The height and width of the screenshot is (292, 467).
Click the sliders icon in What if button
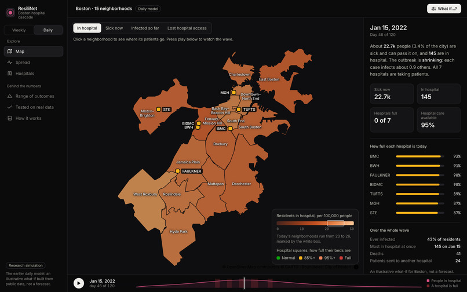(x=433, y=9)
